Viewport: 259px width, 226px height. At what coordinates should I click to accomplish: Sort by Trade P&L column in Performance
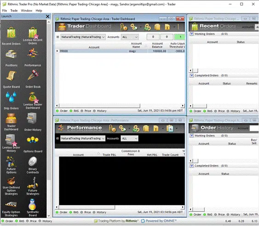coord(109,155)
